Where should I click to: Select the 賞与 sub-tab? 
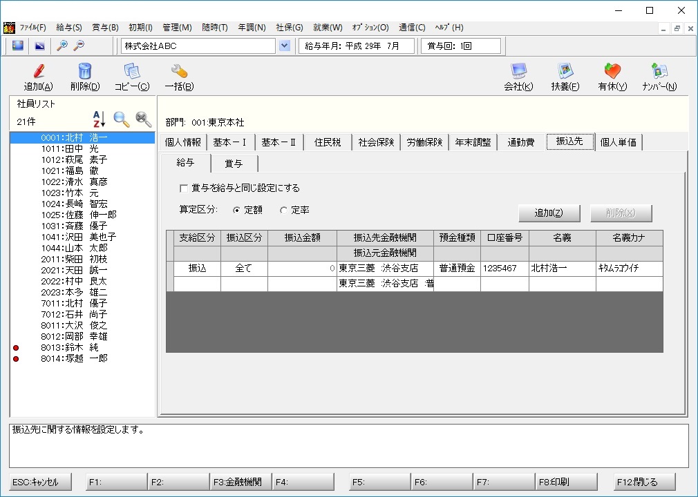pyautogui.click(x=234, y=164)
